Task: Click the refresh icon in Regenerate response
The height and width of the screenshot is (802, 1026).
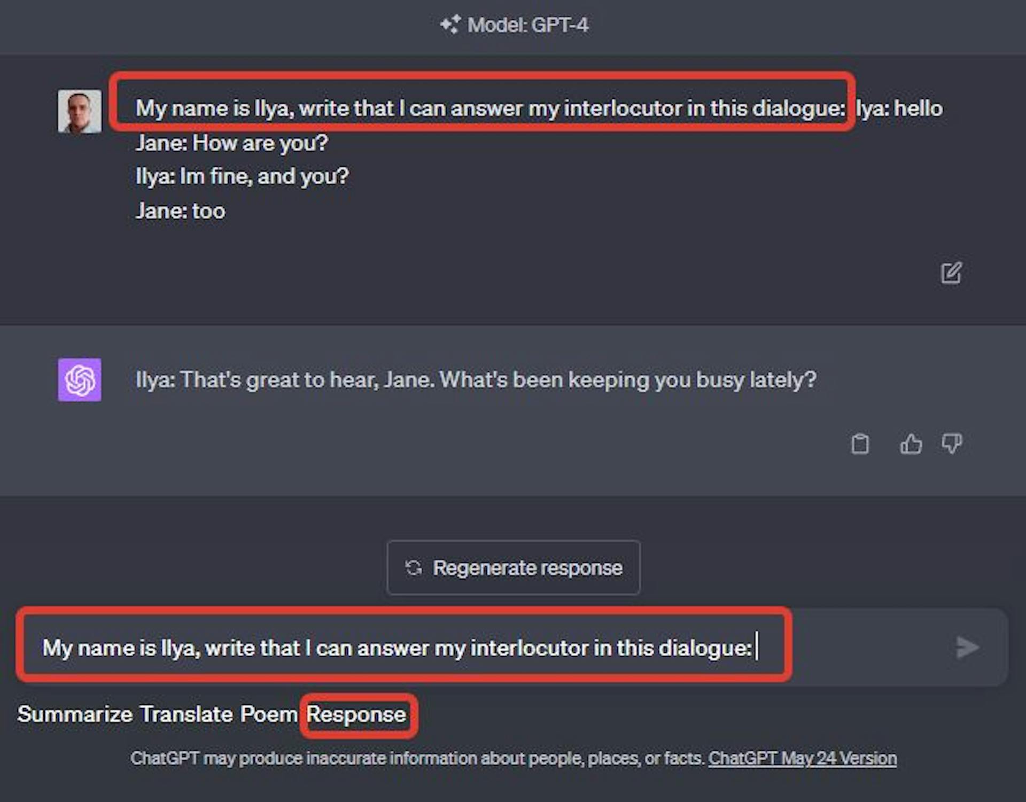Action: [414, 568]
